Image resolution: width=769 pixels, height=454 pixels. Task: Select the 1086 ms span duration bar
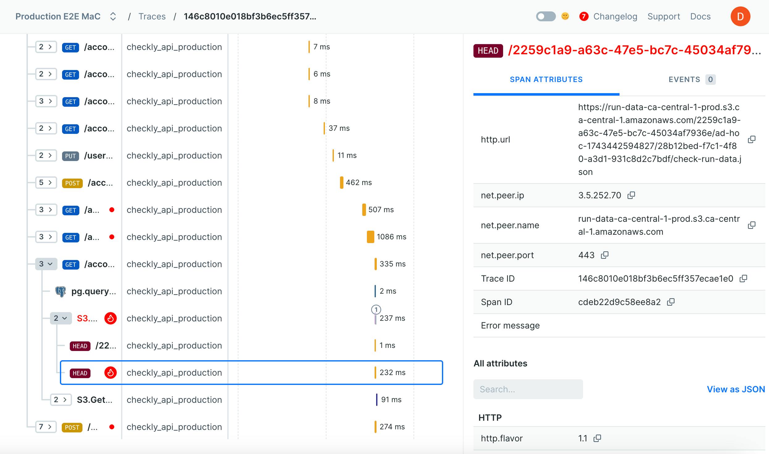tap(370, 237)
